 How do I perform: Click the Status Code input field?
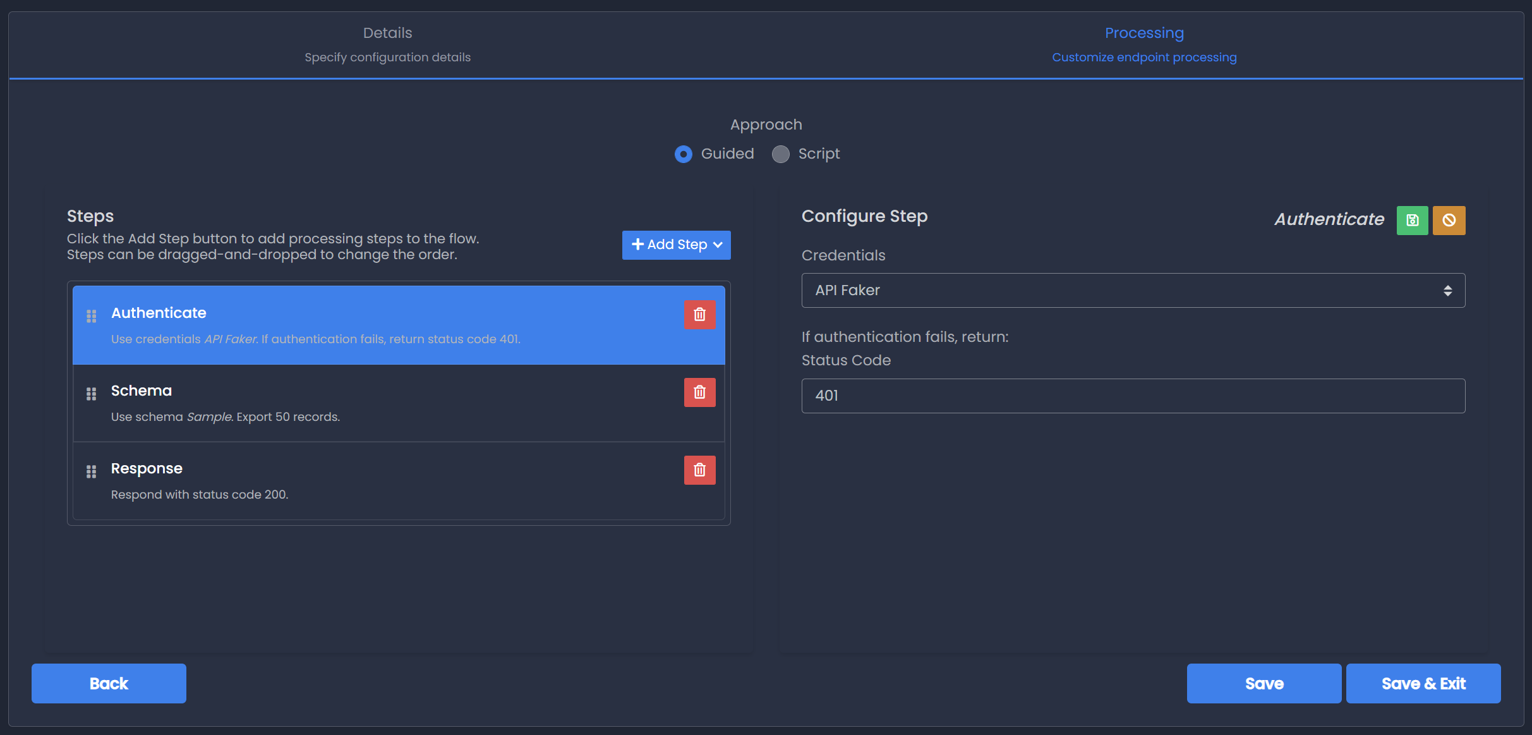click(1133, 396)
